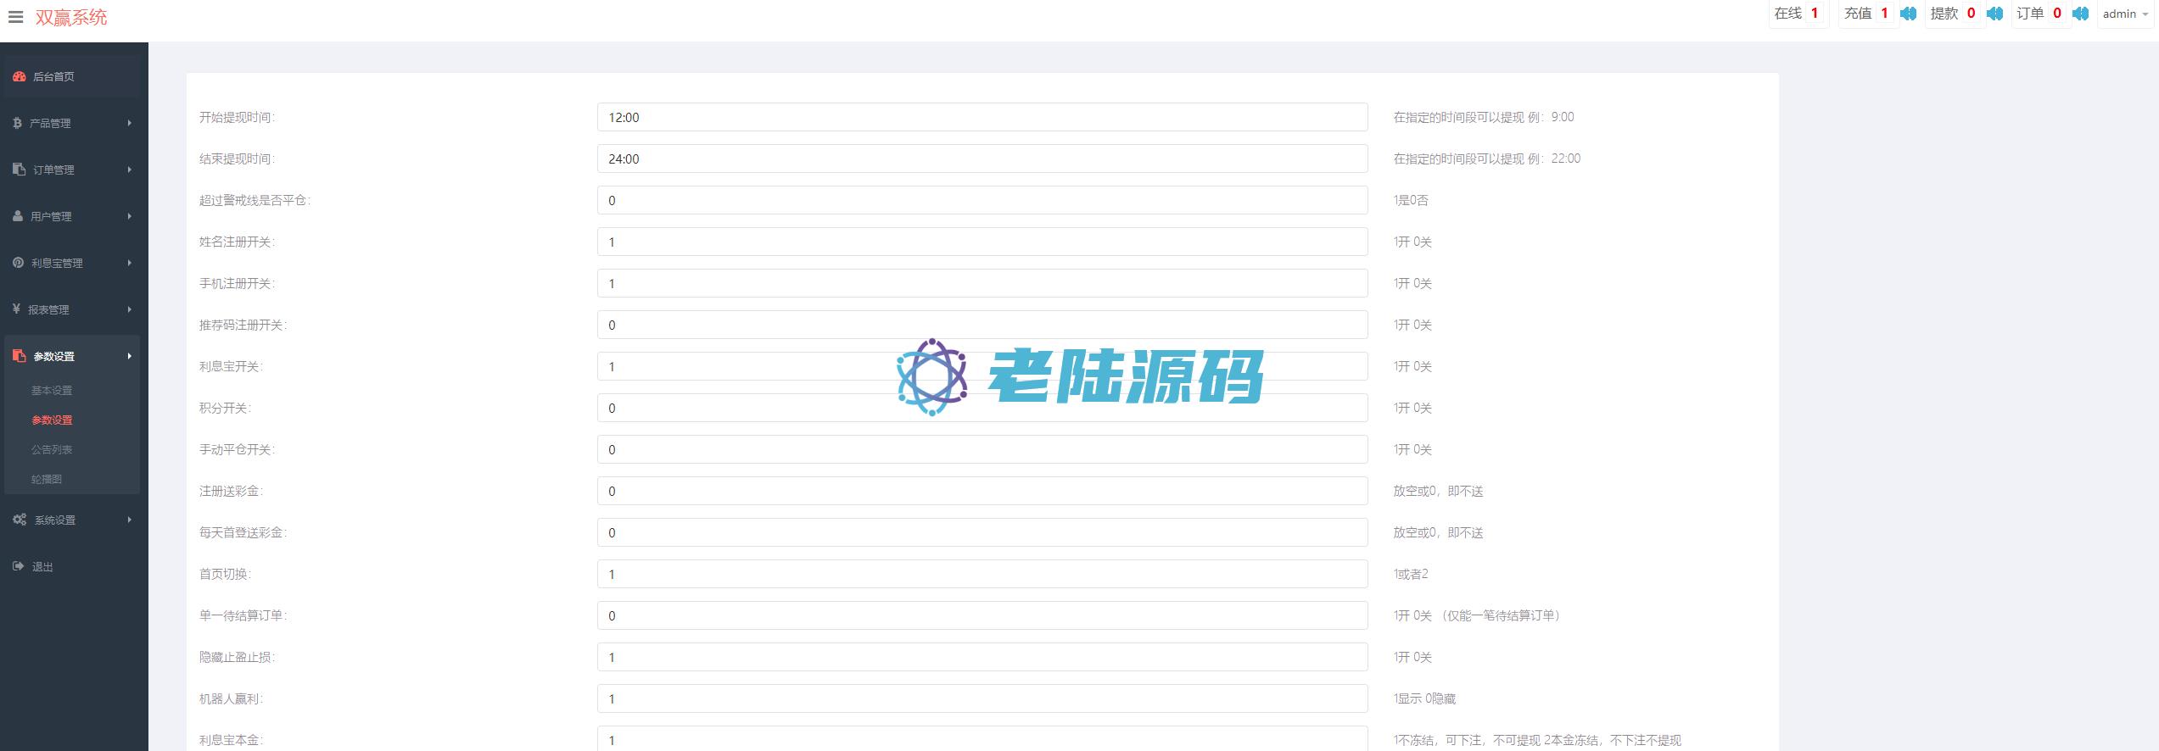Expand the 利息宝管理 menu arrow
The image size is (2159, 751).
pos(129,263)
